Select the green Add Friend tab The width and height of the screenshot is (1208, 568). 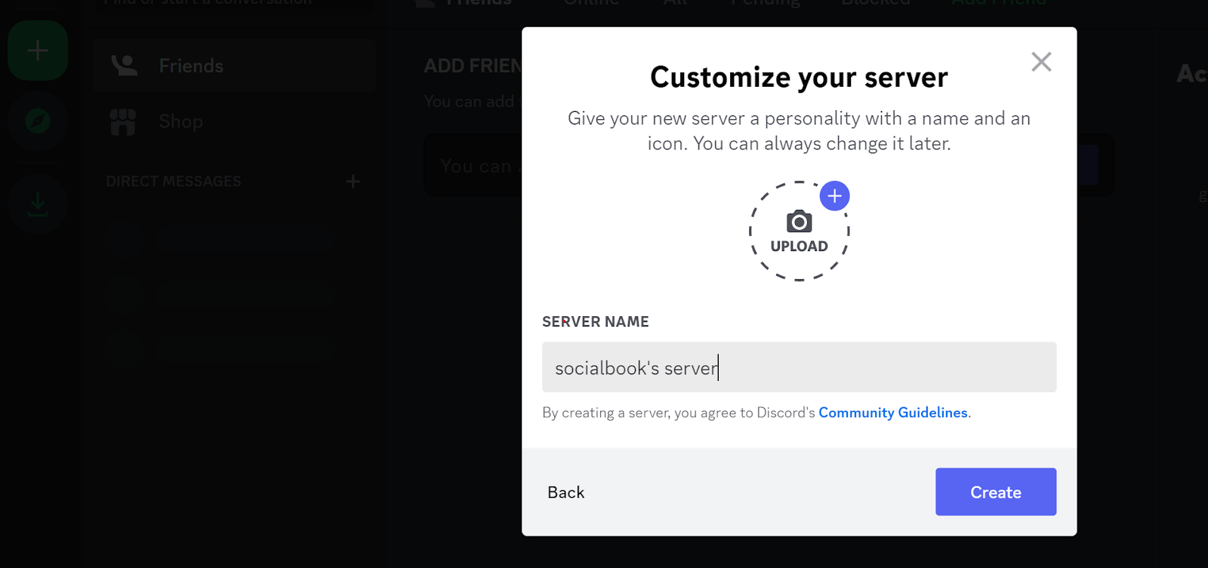(x=998, y=4)
